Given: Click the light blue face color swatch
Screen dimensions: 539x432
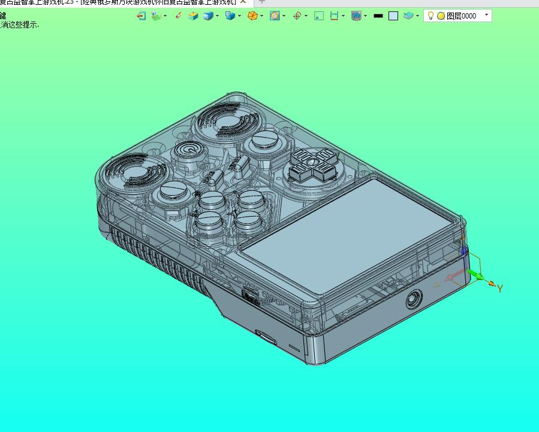Looking at the screenshot, I should point(393,16).
